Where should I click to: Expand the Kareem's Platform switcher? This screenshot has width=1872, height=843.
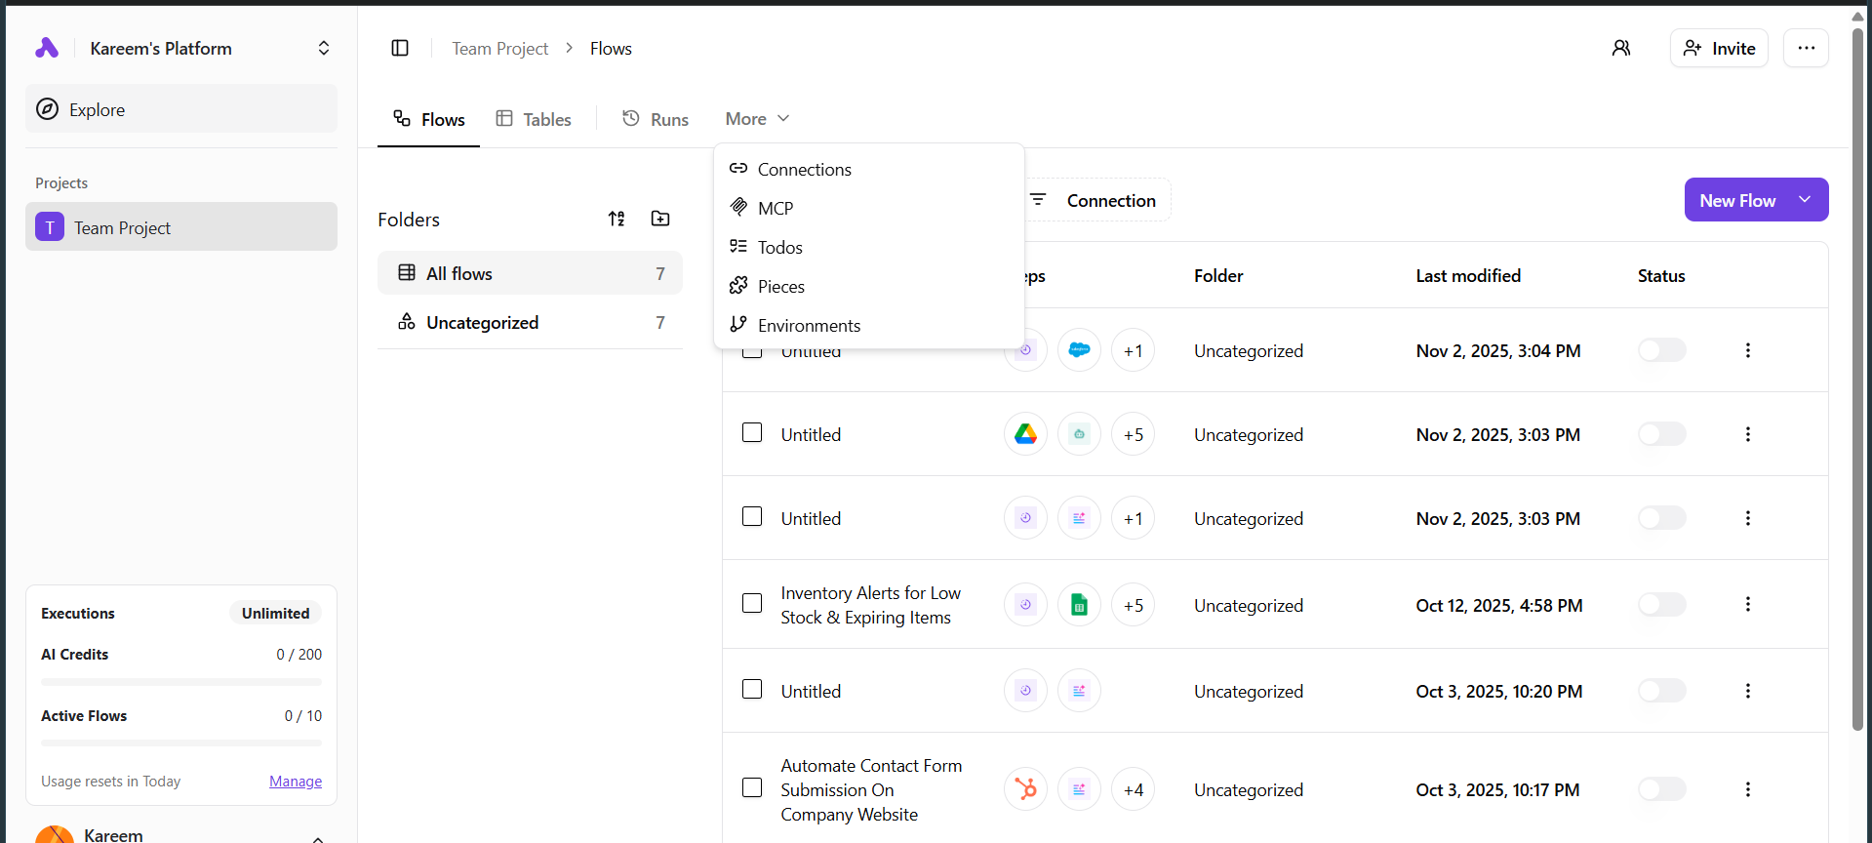323,48
